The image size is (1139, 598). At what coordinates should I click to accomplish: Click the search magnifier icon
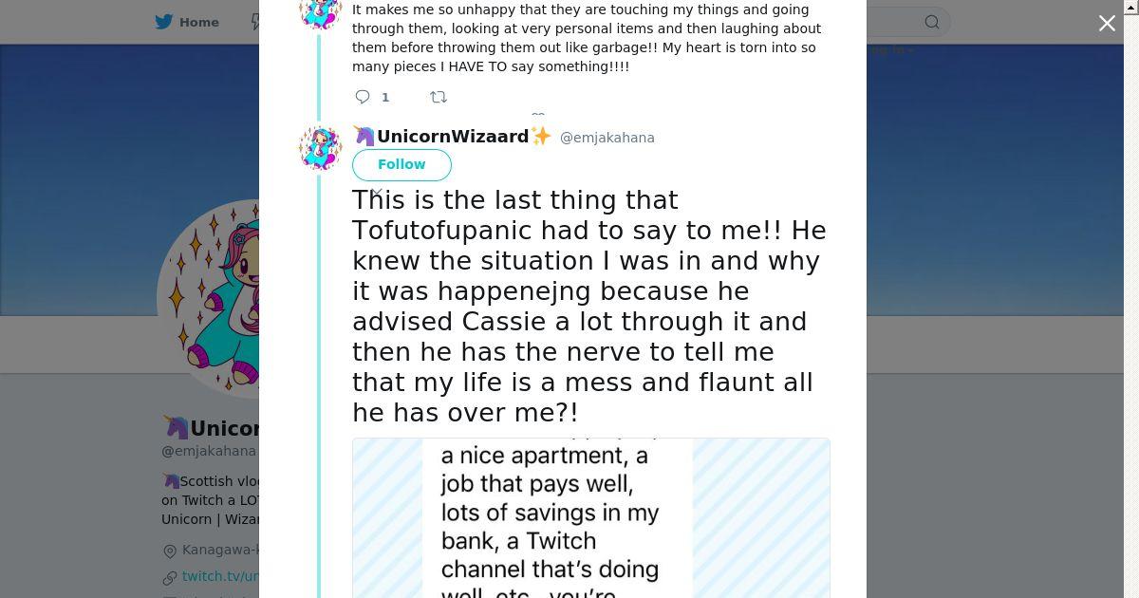(x=932, y=23)
